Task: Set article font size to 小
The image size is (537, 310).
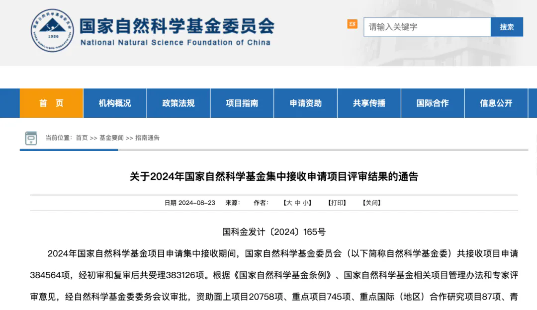Action: click(306, 203)
